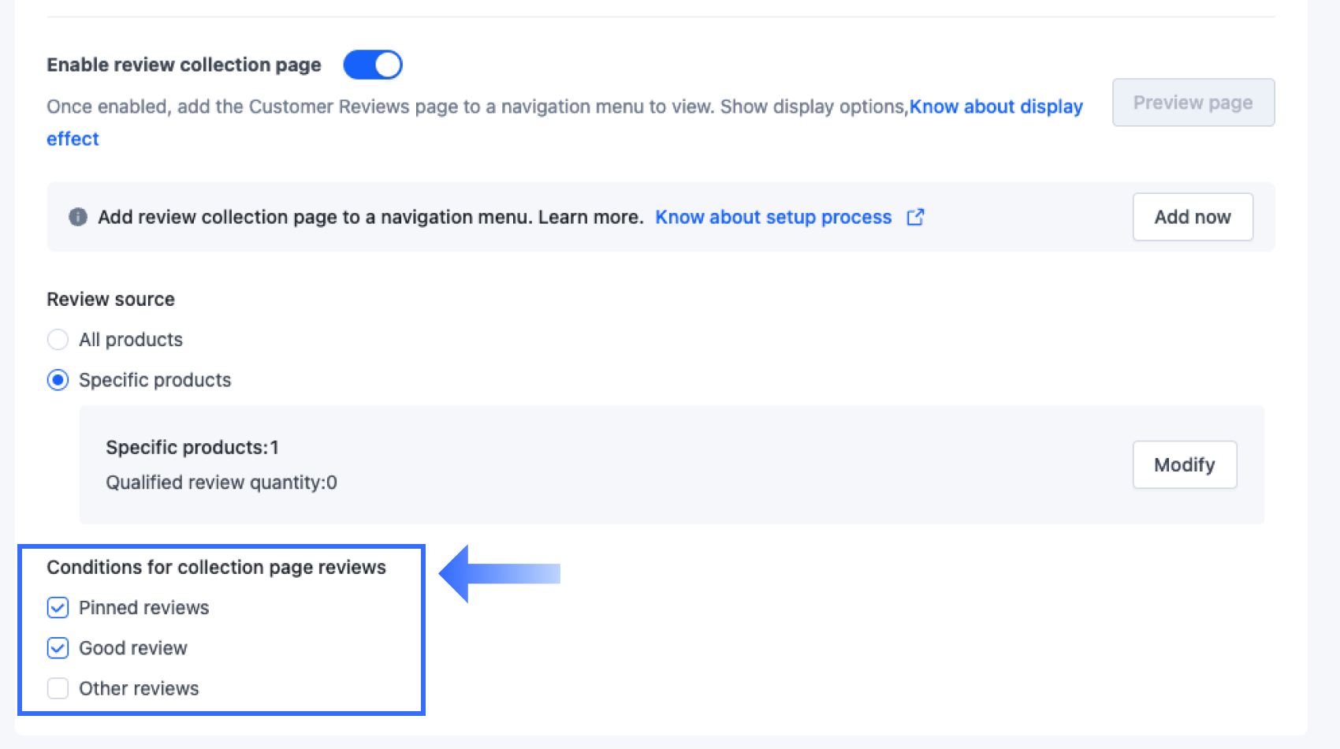Click Modify for specific products

pos(1184,464)
